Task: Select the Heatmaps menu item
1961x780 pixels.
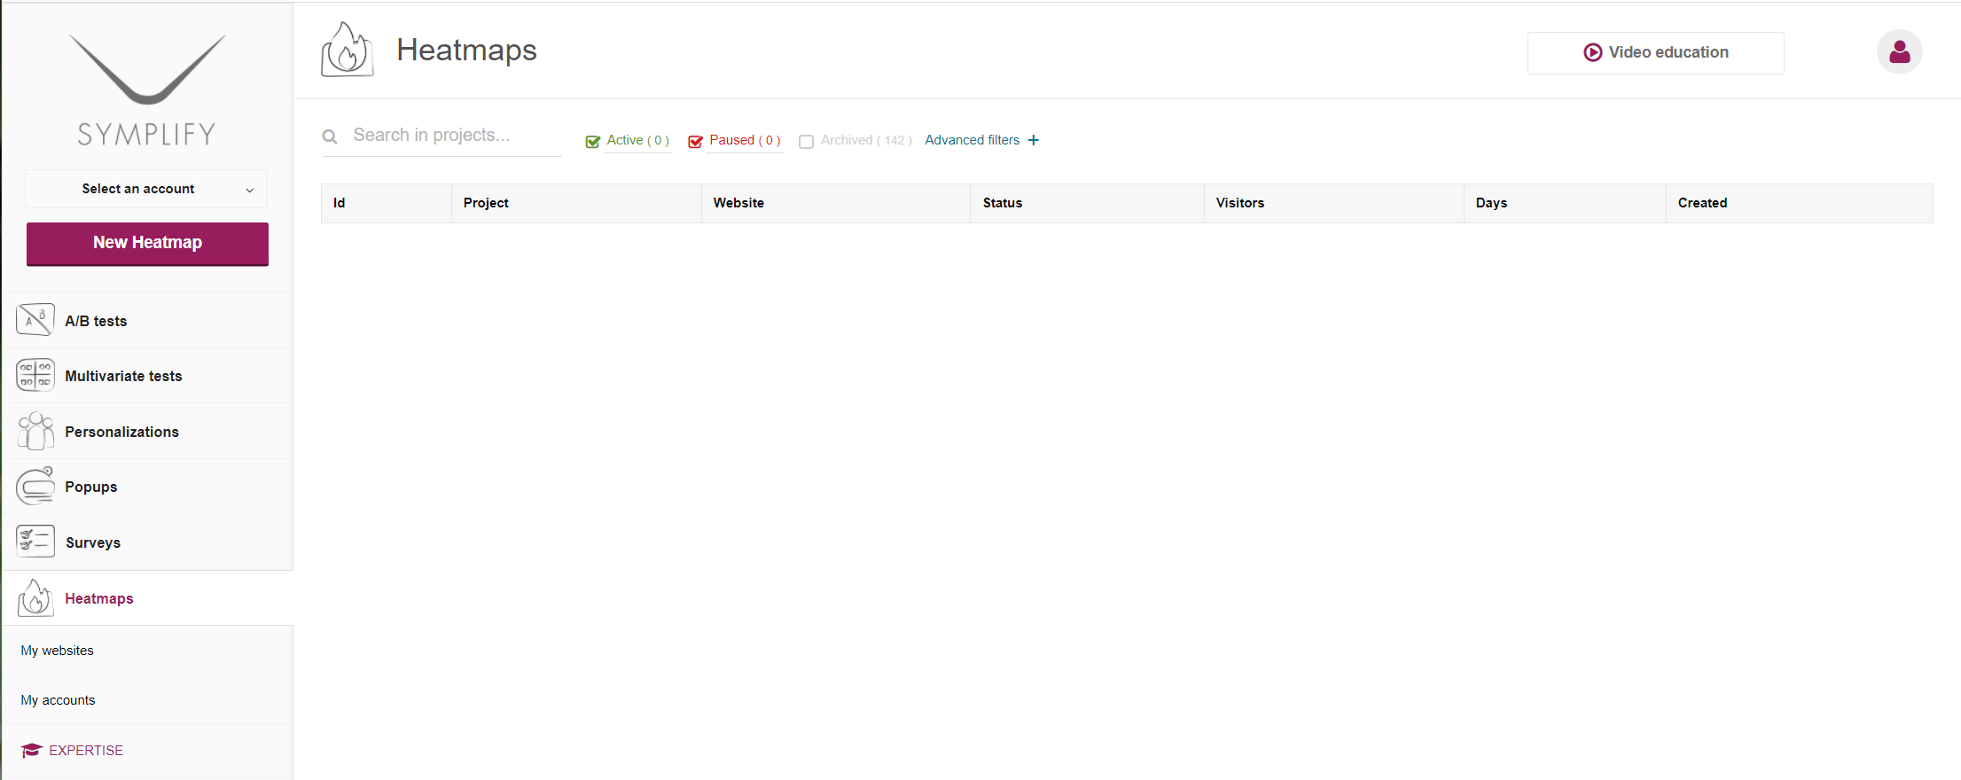Action: [x=99, y=598]
